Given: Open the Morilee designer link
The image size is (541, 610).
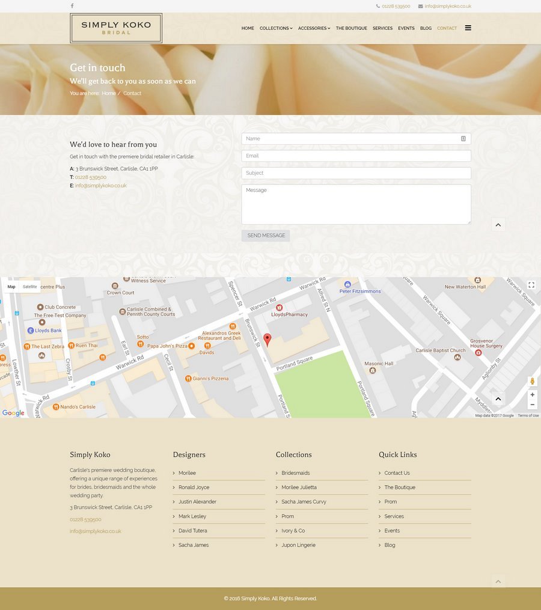Looking at the screenshot, I should 187,473.
